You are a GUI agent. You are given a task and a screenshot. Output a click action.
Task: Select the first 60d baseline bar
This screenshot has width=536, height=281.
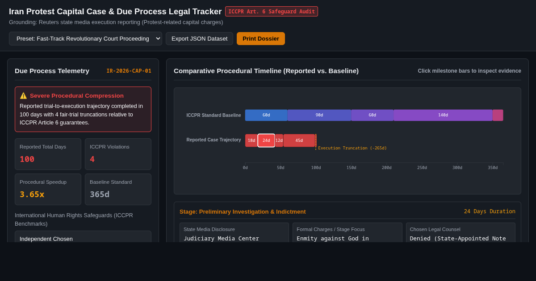coord(266,115)
